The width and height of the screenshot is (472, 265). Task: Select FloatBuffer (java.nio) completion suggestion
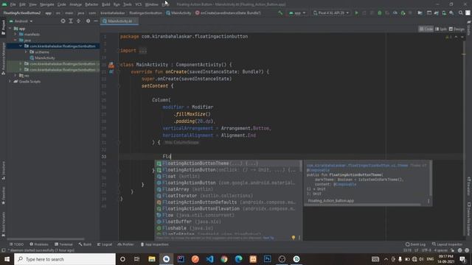click(x=228, y=222)
